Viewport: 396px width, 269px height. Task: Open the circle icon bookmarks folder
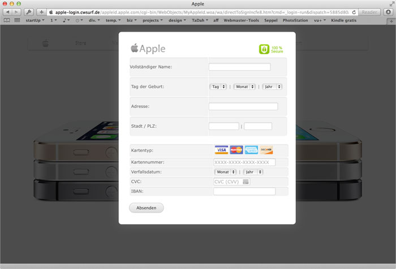79,20
